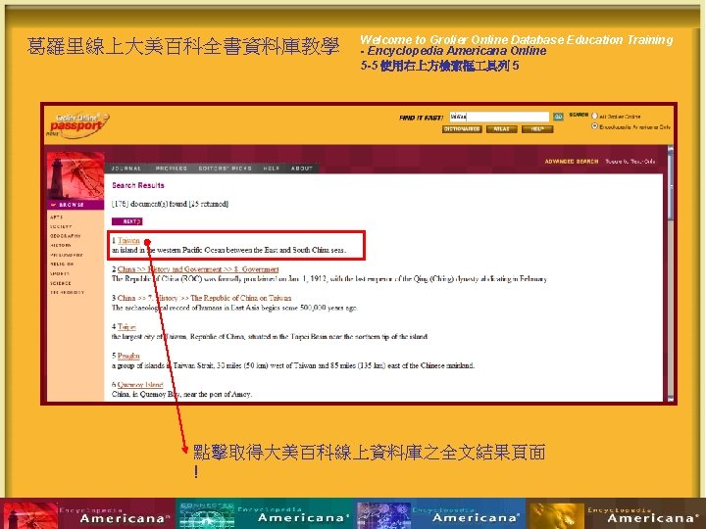Click the Grolier Online Passport logo
706x529 pixels.
click(x=78, y=124)
